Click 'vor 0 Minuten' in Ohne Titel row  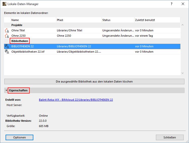pos(144,30)
